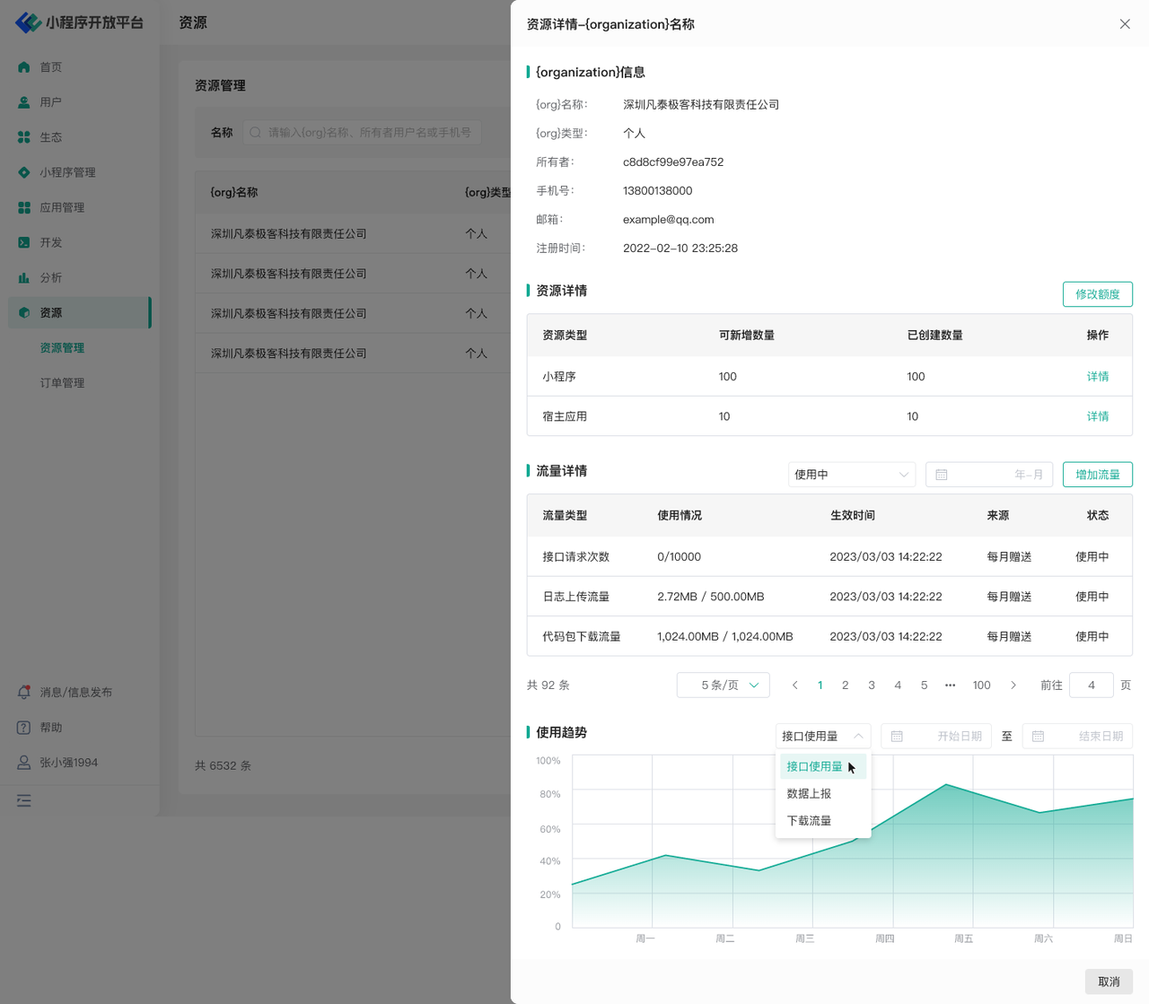
Task: Click the notification bell icon
Action: click(24, 693)
